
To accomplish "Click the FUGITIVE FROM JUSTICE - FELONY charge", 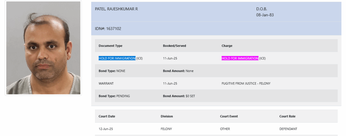I will click(246, 84).
